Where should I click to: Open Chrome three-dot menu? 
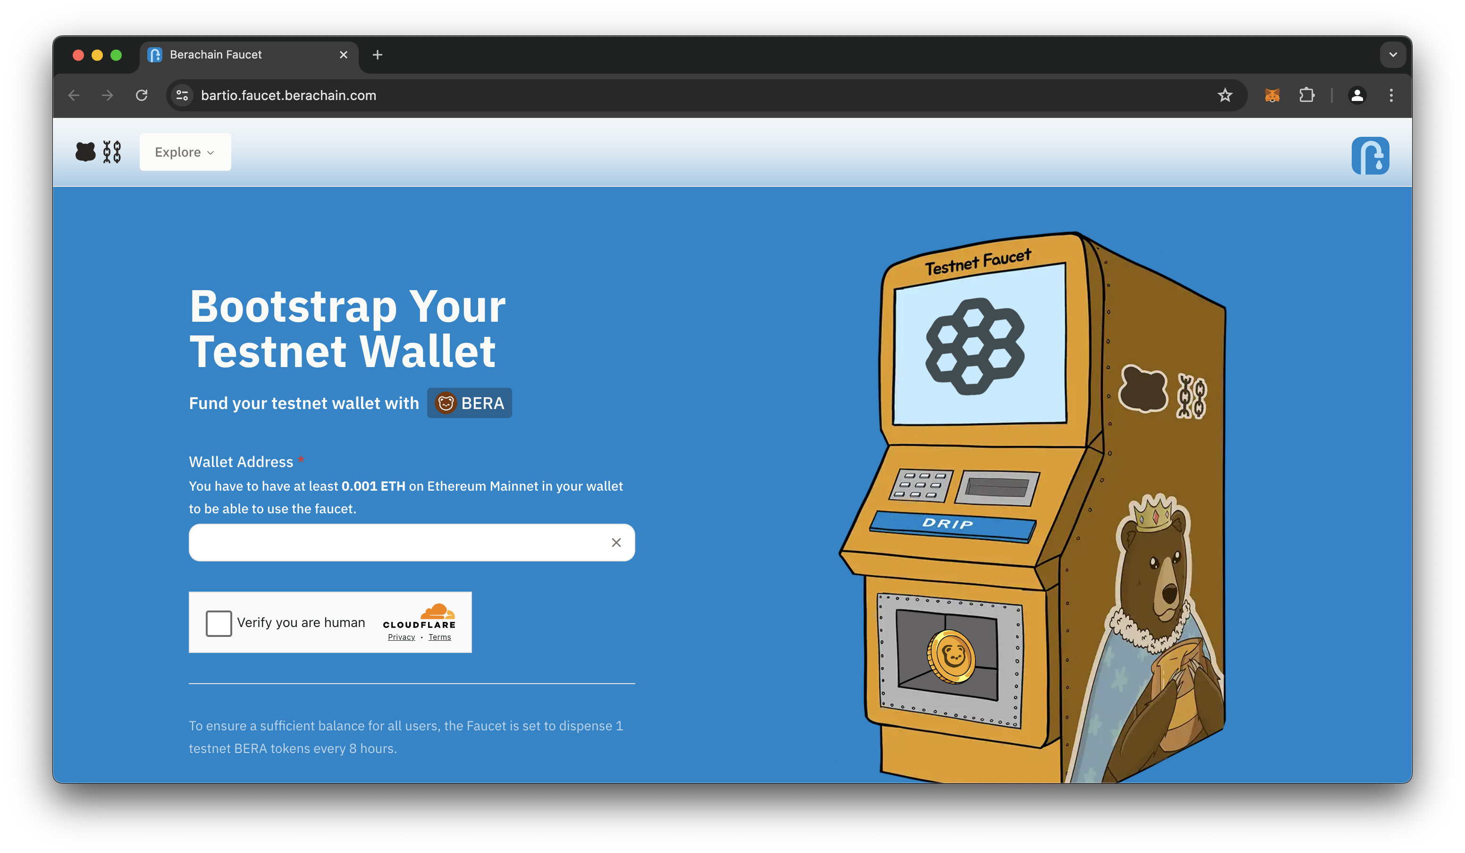(1391, 95)
